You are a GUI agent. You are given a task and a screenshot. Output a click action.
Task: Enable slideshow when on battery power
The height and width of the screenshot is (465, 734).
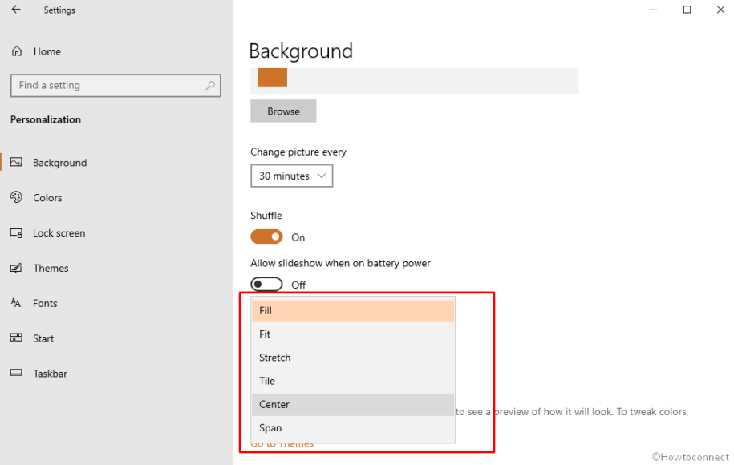tap(266, 284)
